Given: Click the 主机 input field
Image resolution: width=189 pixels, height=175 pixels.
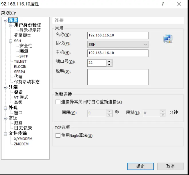Looking at the screenshot, I should click(118, 53).
